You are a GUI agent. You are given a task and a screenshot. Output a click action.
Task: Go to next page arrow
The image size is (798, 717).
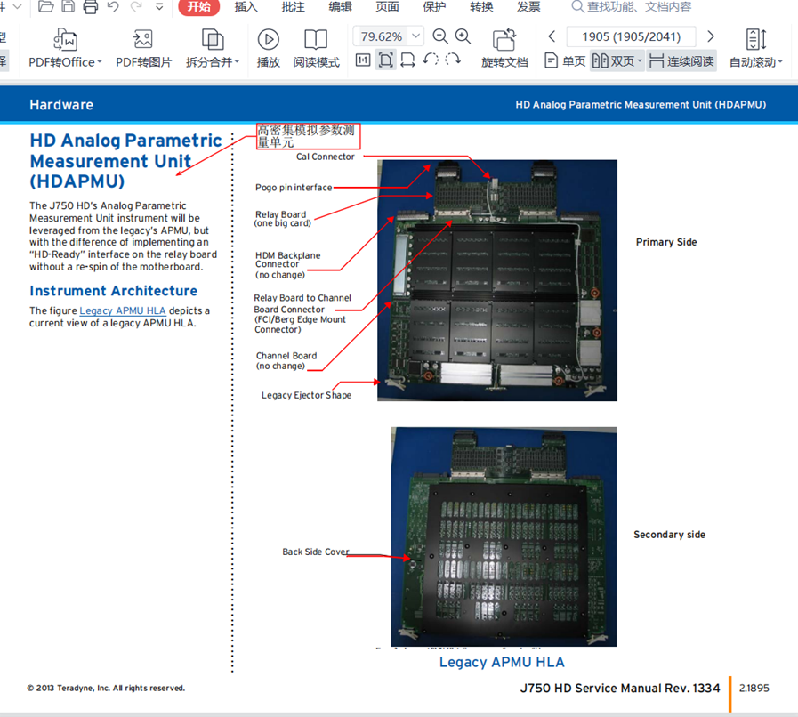[x=711, y=36]
